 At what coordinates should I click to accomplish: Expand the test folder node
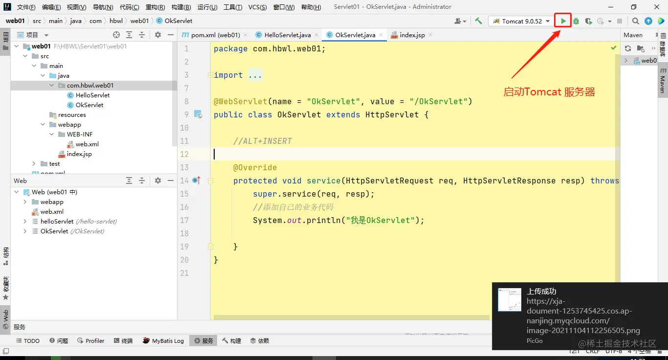(x=34, y=164)
